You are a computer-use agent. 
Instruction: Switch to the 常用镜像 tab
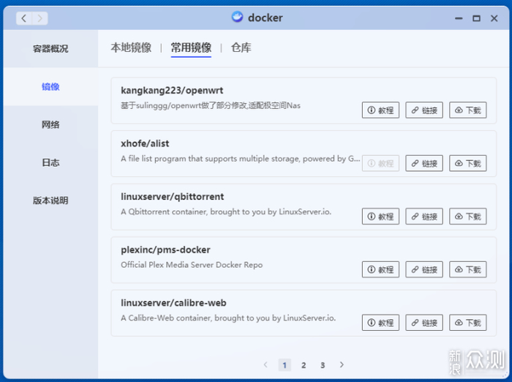point(191,48)
